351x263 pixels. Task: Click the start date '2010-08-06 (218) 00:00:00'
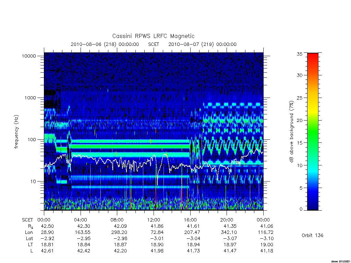point(105,44)
